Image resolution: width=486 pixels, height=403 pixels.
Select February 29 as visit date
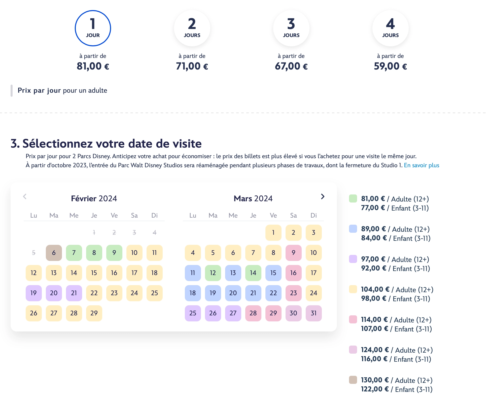point(94,313)
